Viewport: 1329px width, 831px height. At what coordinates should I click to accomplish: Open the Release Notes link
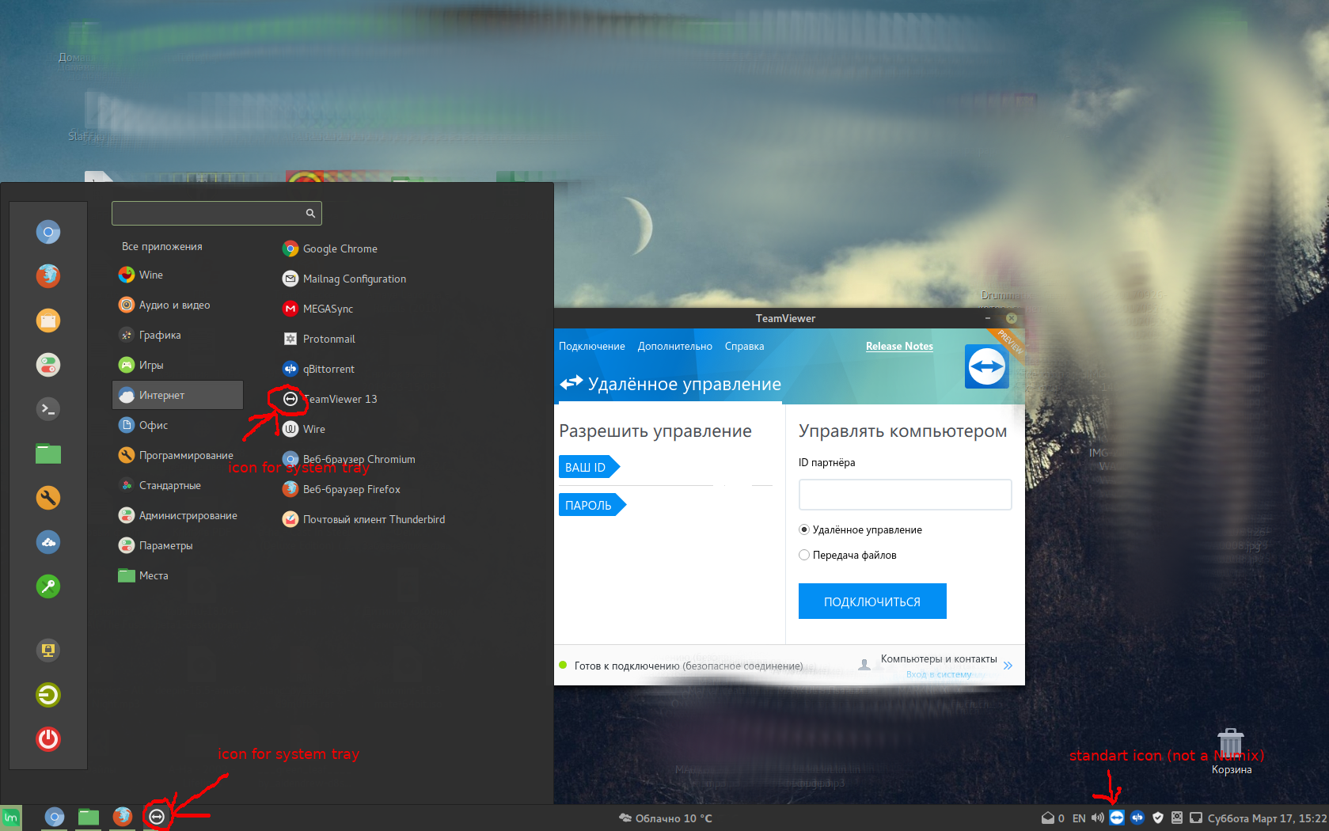899,346
